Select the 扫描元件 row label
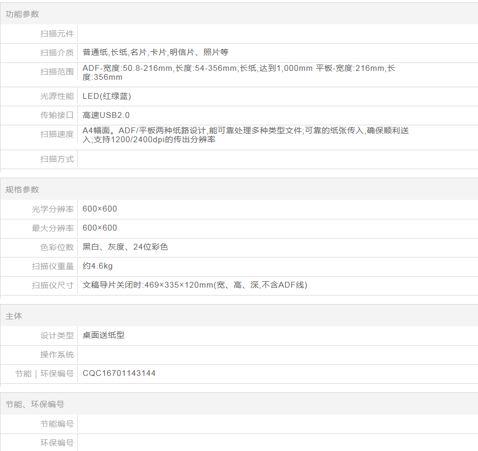478x451 pixels. [57, 34]
